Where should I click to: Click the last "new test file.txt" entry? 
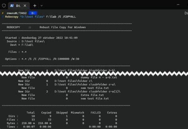point(95,98)
